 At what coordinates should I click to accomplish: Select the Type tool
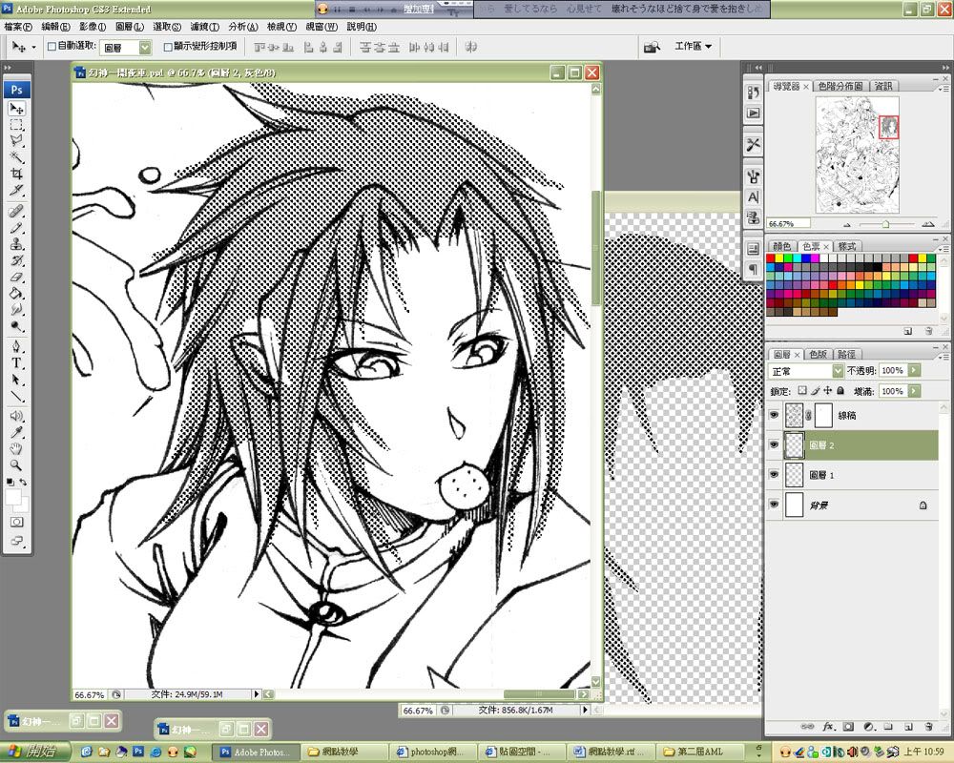click(16, 363)
